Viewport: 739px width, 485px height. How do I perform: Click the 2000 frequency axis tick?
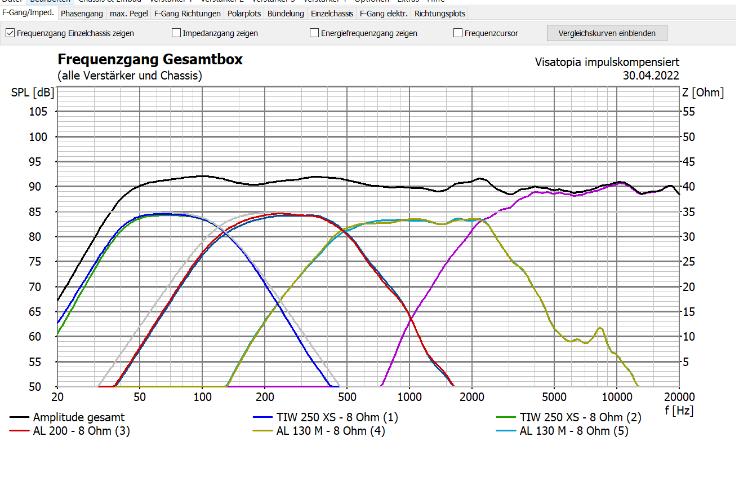472,396
